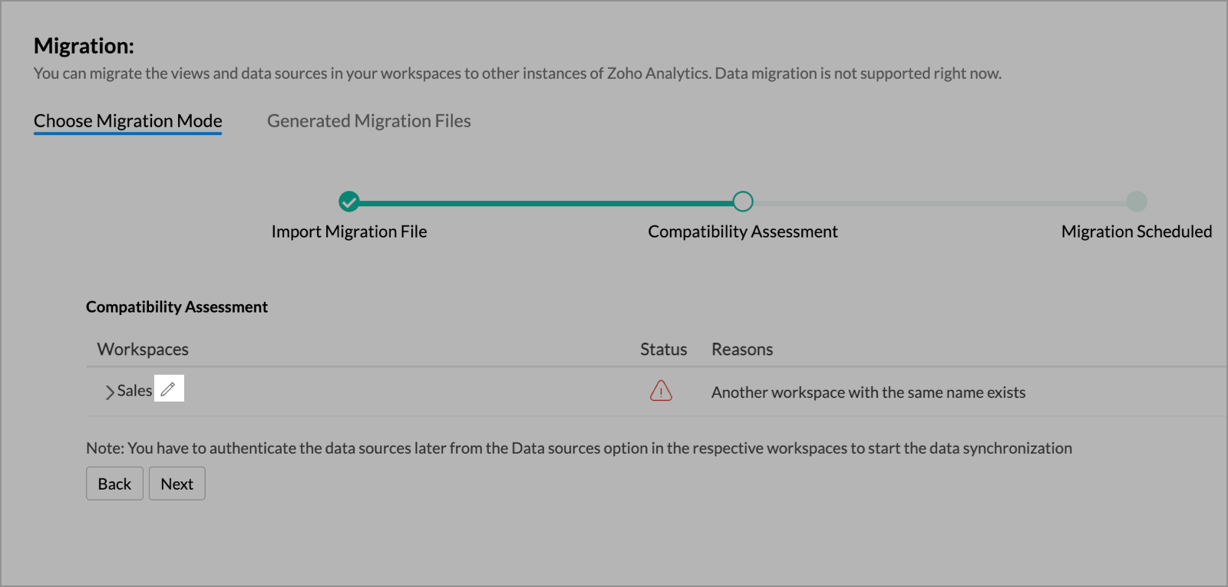The height and width of the screenshot is (587, 1228).
Task: Switch to Generated Migration Files tab
Action: click(368, 121)
